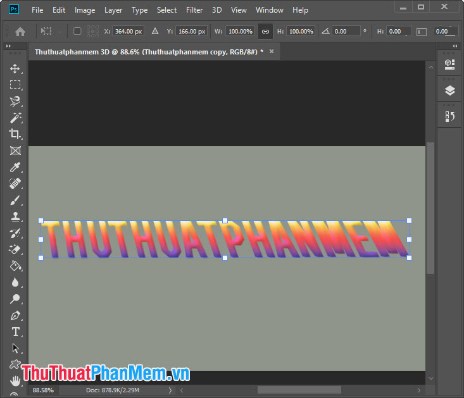Select the Magic Wand tool
This screenshot has width=464, height=398.
(x=15, y=118)
